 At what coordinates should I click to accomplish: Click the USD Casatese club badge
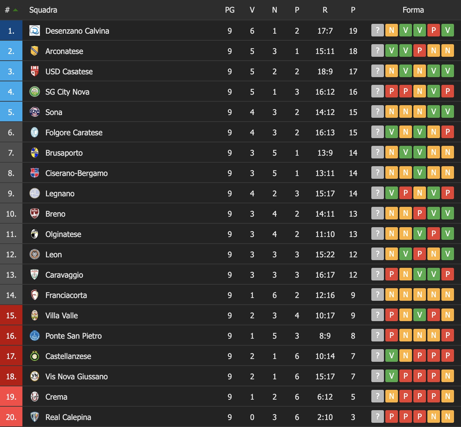coord(34,72)
